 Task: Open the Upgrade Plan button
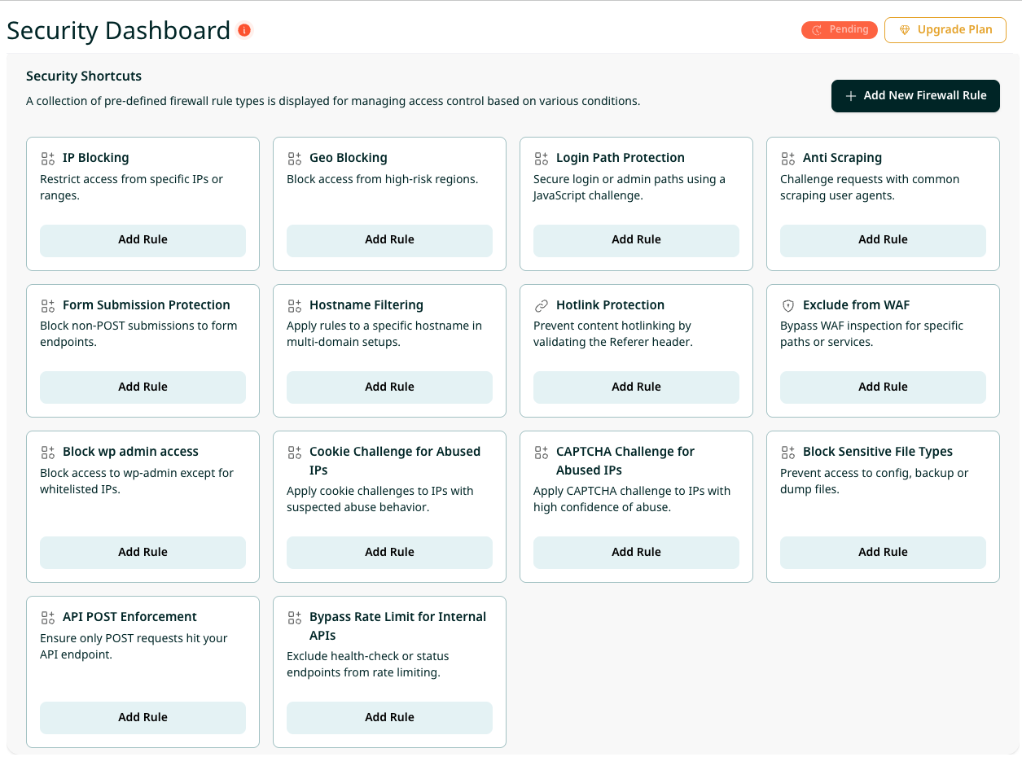point(945,30)
